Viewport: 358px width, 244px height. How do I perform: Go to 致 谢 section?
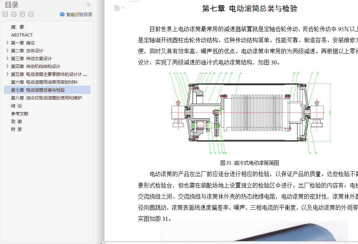(x=16, y=122)
